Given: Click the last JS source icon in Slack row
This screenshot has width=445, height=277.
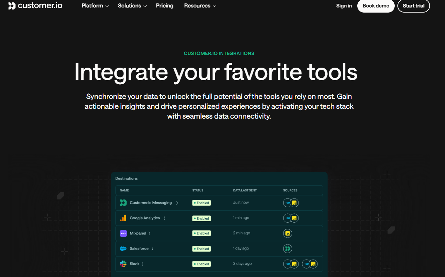Looking at the screenshot, I should point(313,264).
